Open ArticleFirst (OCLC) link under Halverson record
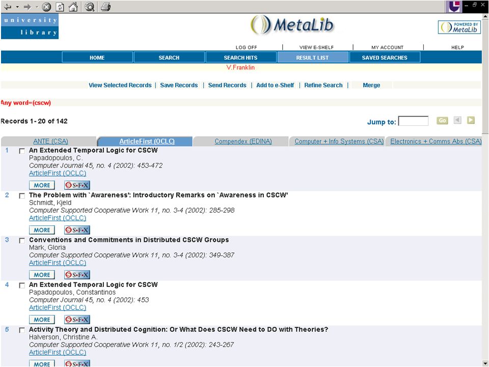 pyautogui.click(x=58, y=352)
